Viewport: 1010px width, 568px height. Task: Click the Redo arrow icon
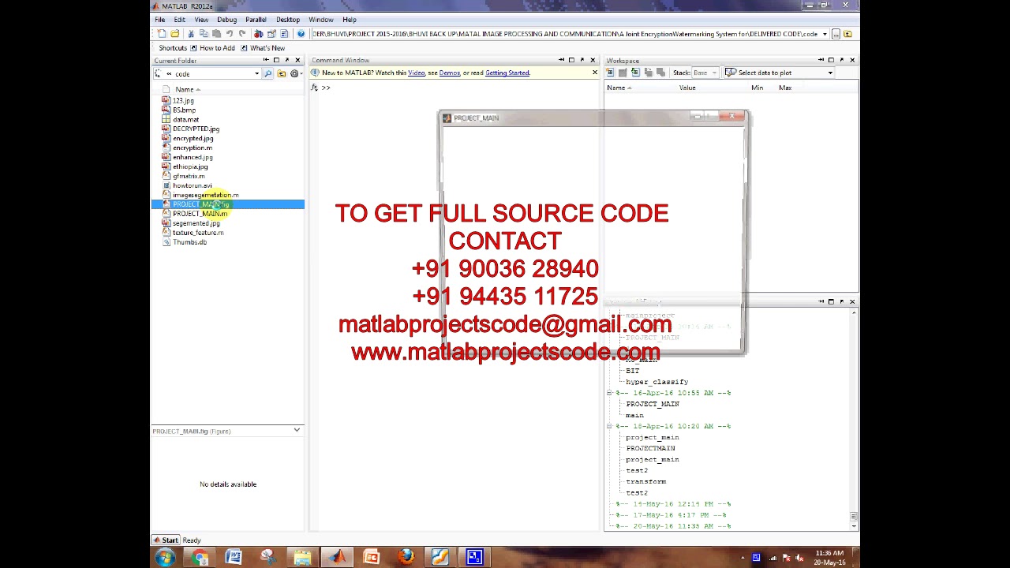pos(241,34)
